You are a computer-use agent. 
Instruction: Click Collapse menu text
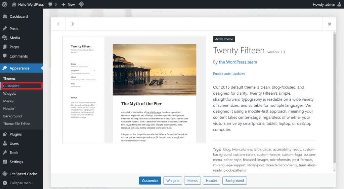21,183
